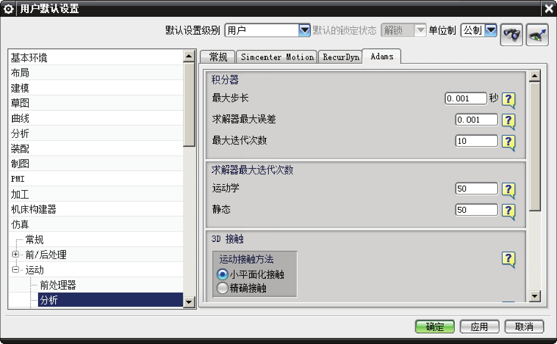Expand the 前/后处理 tree node
This screenshot has height=344, width=557.
(16, 255)
